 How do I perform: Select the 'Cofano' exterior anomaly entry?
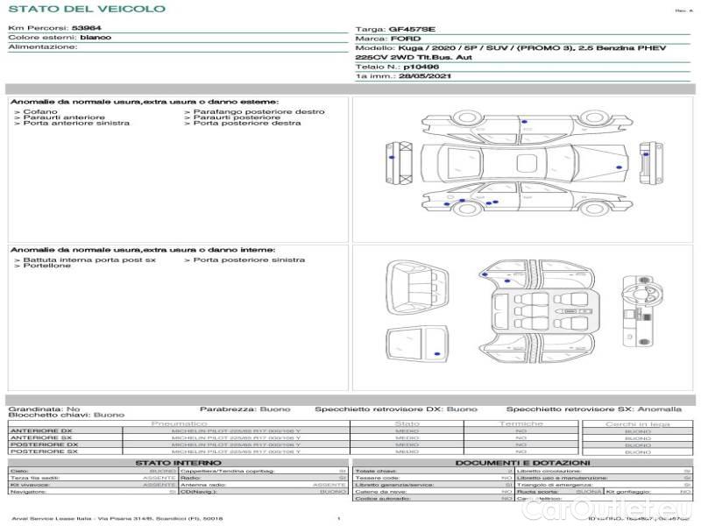[40, 112]
